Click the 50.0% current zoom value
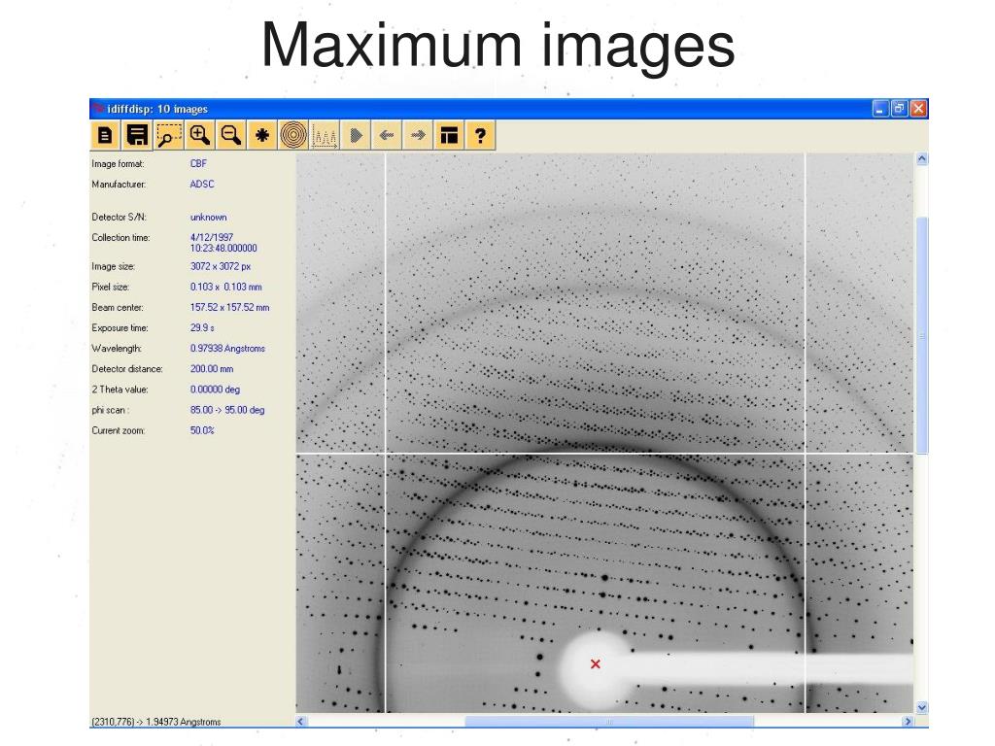The image size is (995, 746). click(x=202, y=430)
